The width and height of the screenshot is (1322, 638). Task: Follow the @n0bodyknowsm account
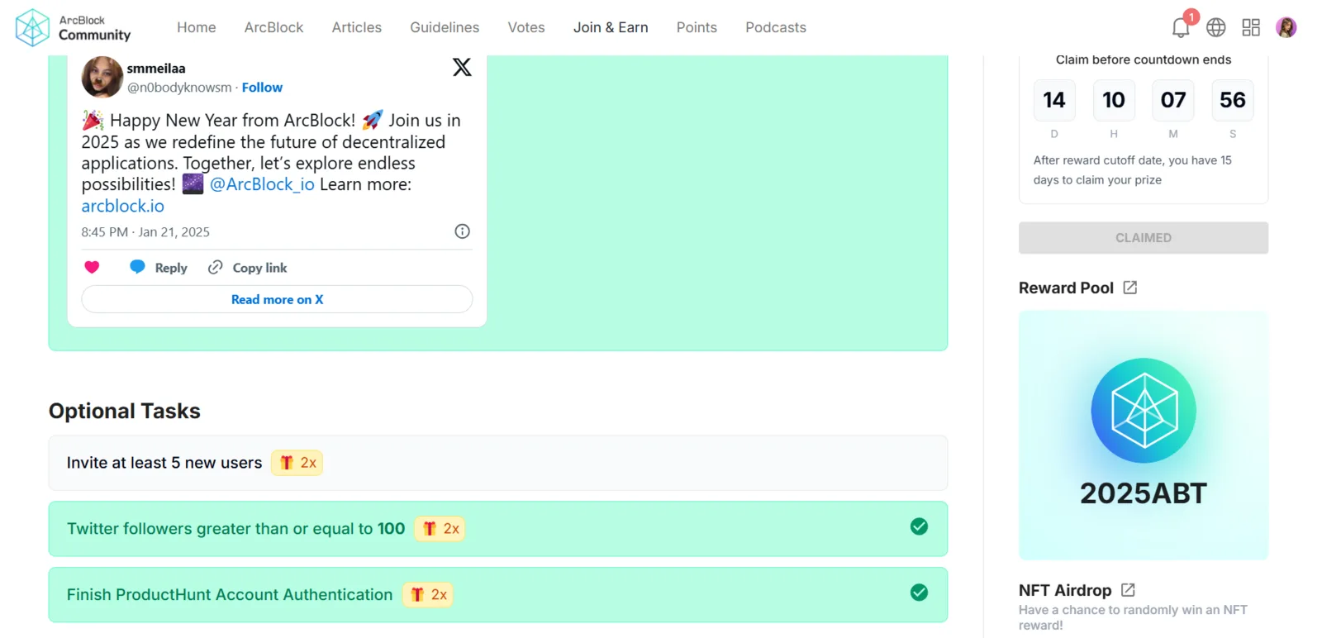coord(262,88)
